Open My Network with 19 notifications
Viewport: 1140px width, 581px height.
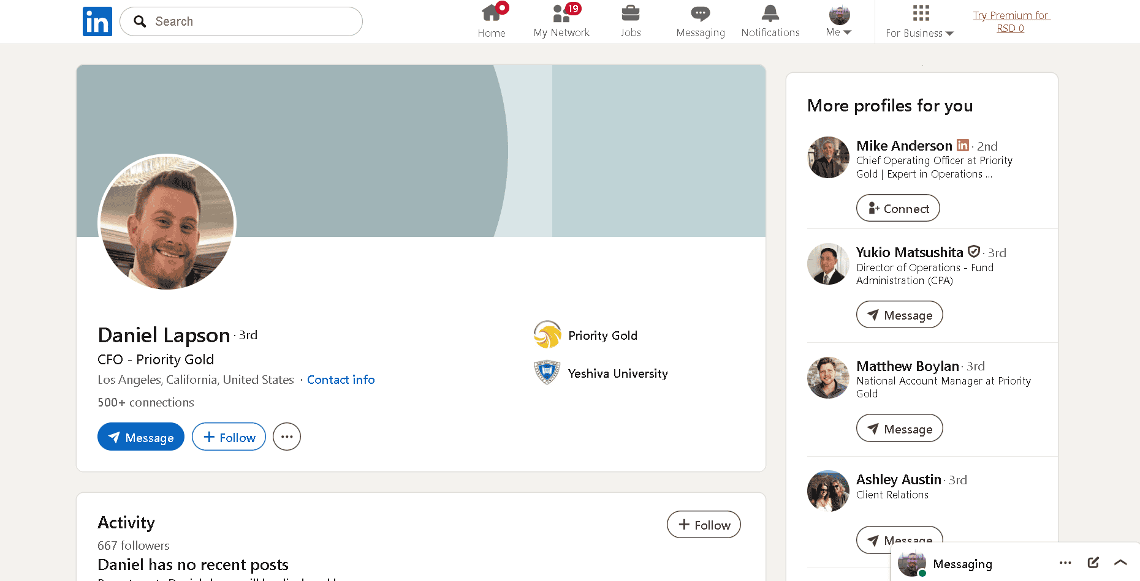pyautogui.click(x=561, y=21)
